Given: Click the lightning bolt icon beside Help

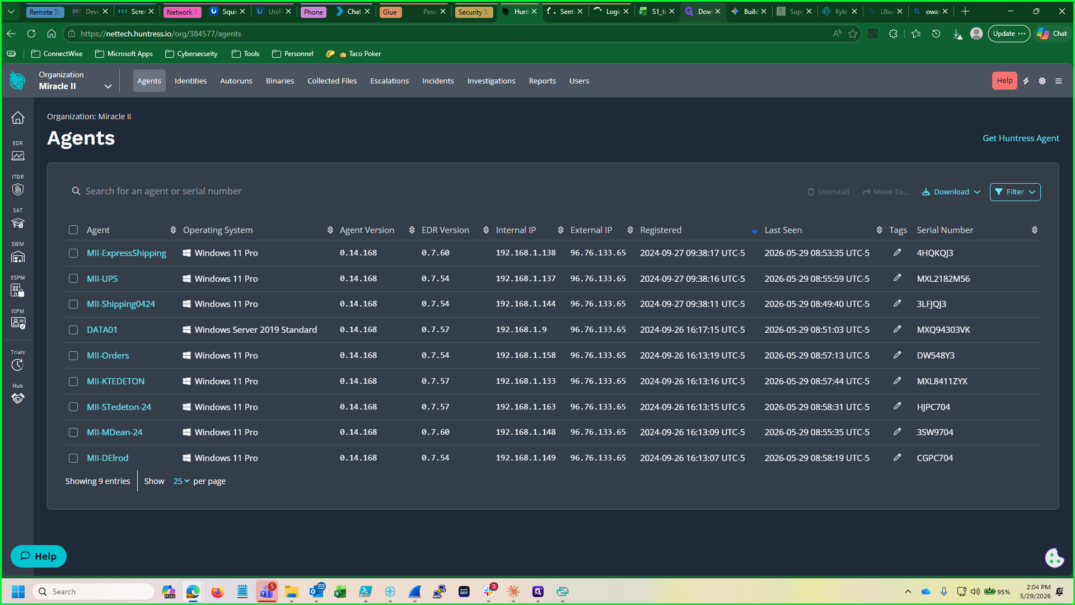Looking at the screenshot, I should (x=1026, y=81).
